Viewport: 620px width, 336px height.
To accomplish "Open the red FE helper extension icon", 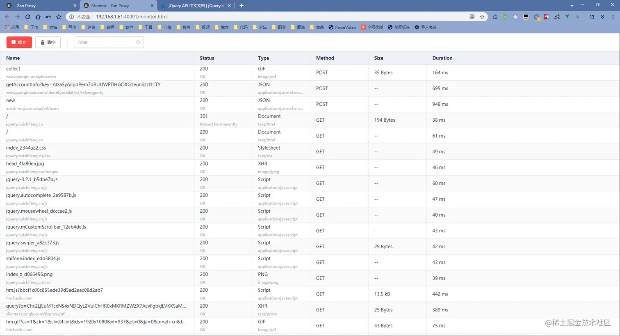I will click(547, 17).
